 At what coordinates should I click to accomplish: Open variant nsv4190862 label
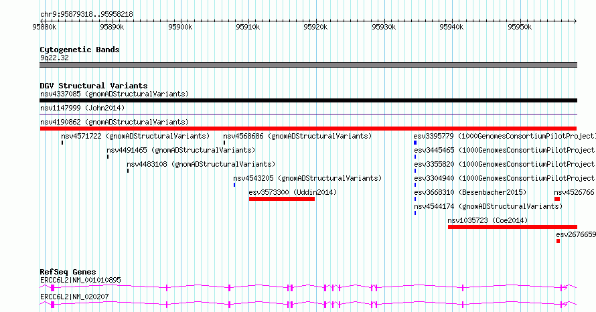115,122
